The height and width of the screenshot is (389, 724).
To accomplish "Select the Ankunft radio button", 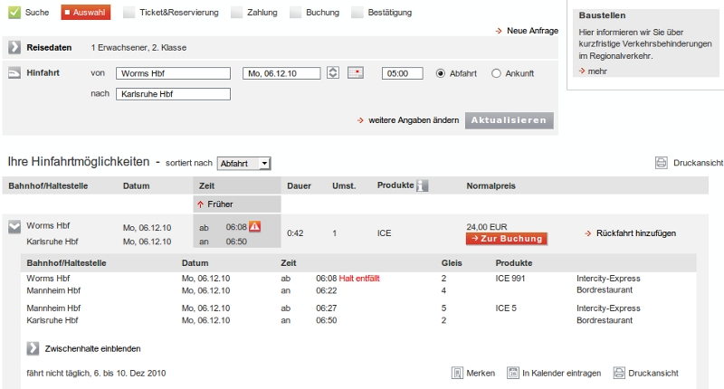I will [496, 73].
